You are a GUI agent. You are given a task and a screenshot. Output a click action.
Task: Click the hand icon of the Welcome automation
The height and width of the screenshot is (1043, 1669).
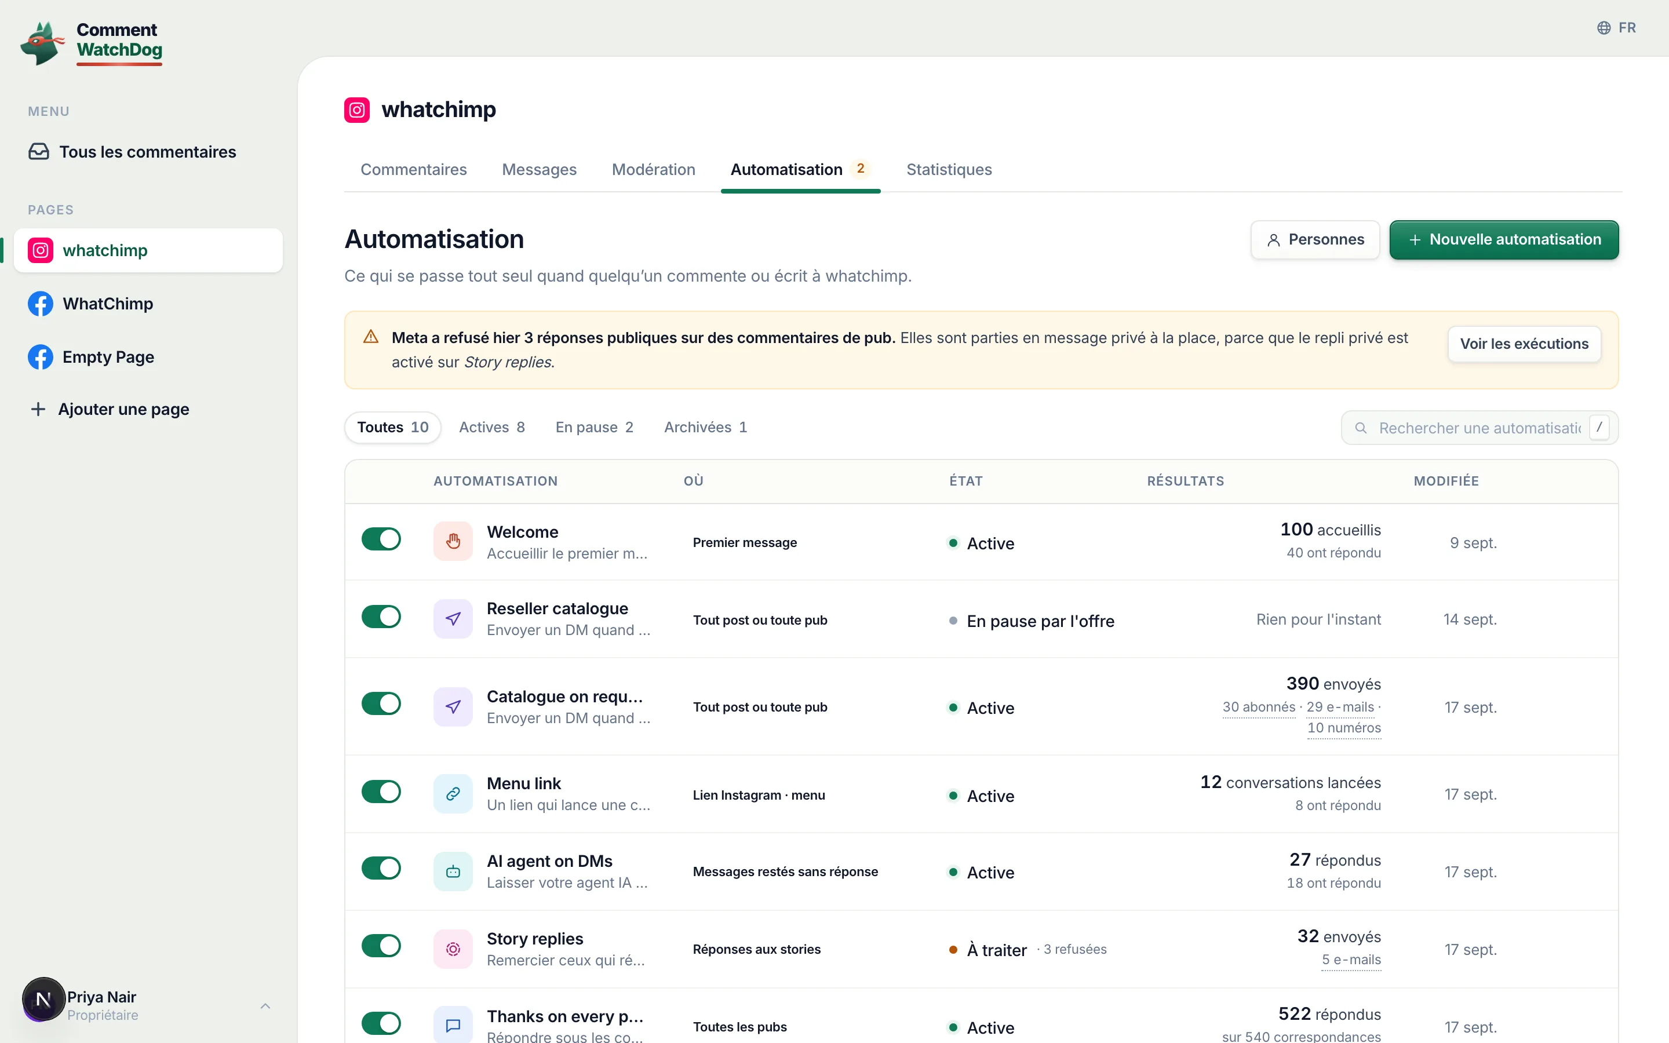click(x=453, y=542)
